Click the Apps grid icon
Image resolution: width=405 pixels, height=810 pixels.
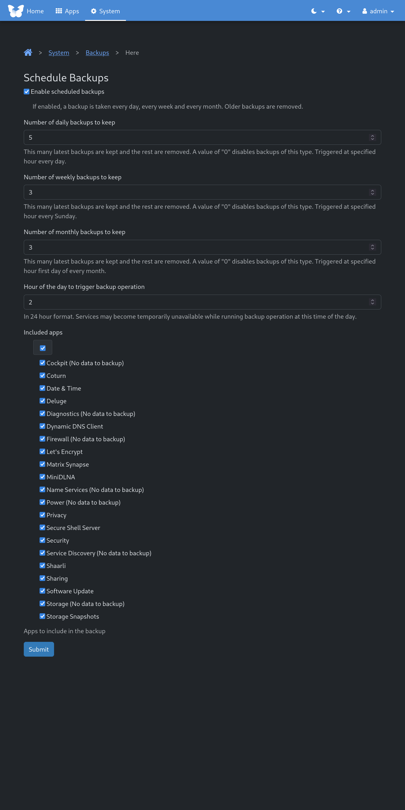click(x=59, y=11)
